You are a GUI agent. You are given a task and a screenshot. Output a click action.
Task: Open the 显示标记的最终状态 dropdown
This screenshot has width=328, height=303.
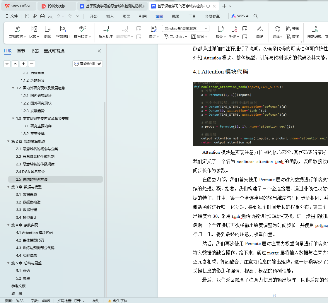tap(186, 28)
